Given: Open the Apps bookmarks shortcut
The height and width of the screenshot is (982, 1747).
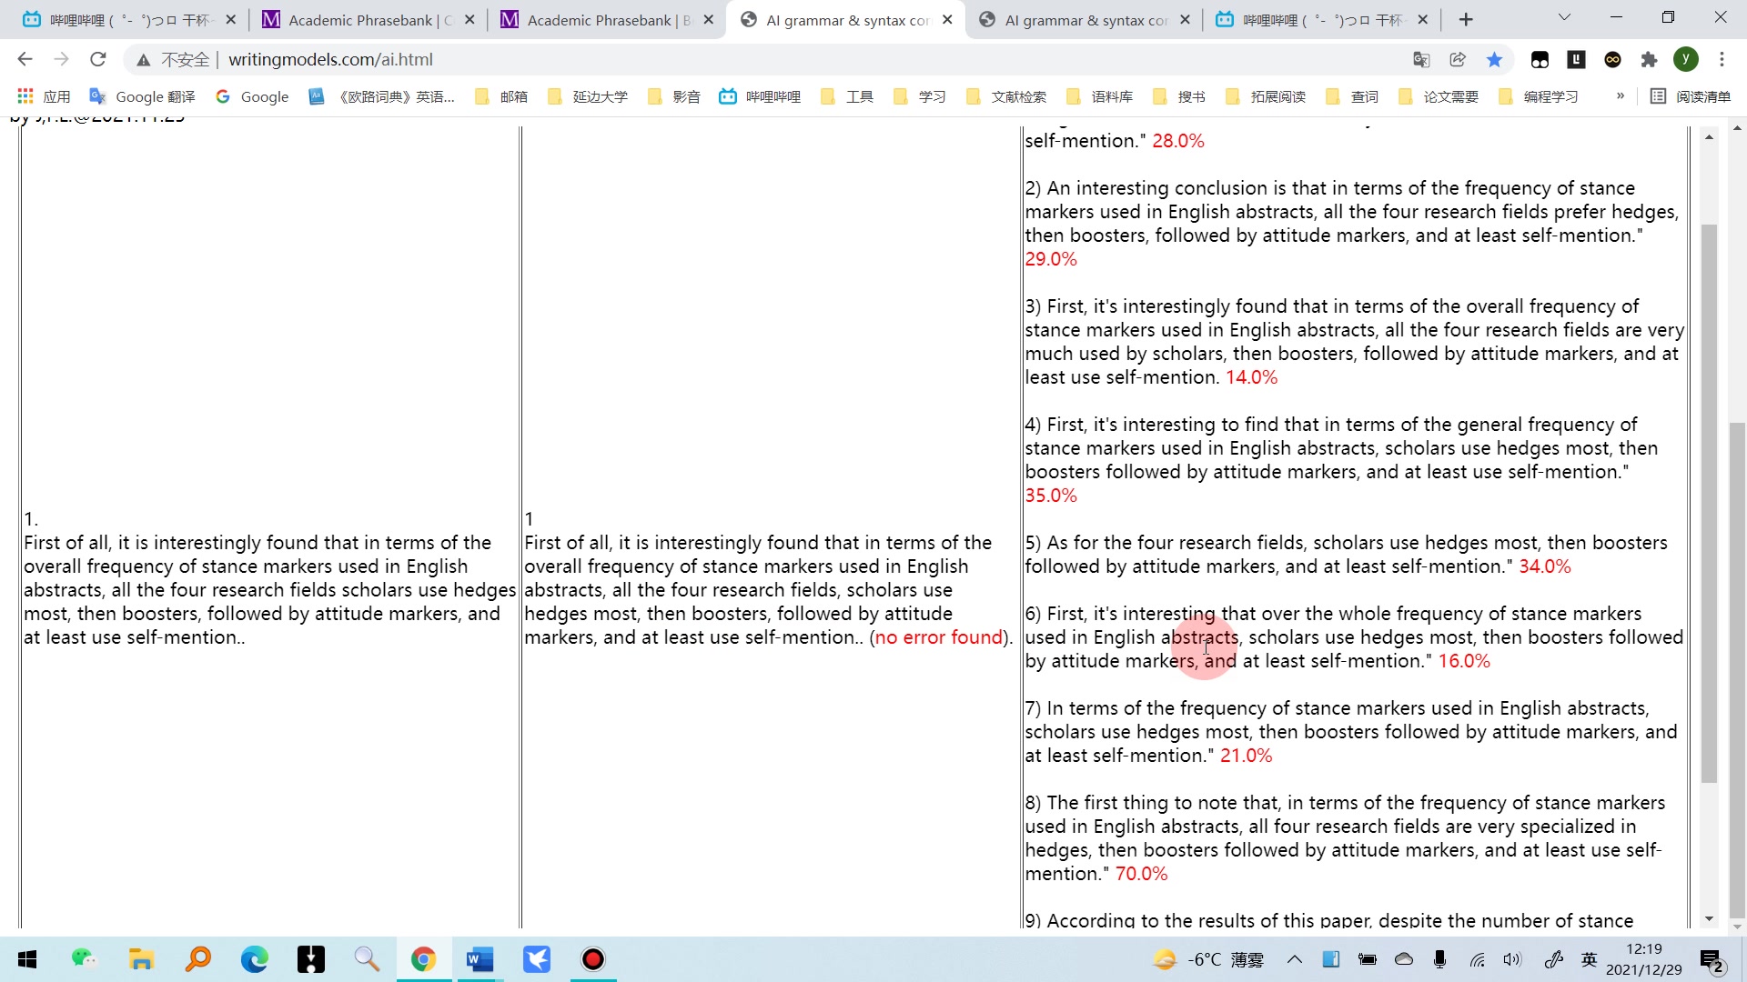Looking at the screenshot, I should (x=44, y=96).
